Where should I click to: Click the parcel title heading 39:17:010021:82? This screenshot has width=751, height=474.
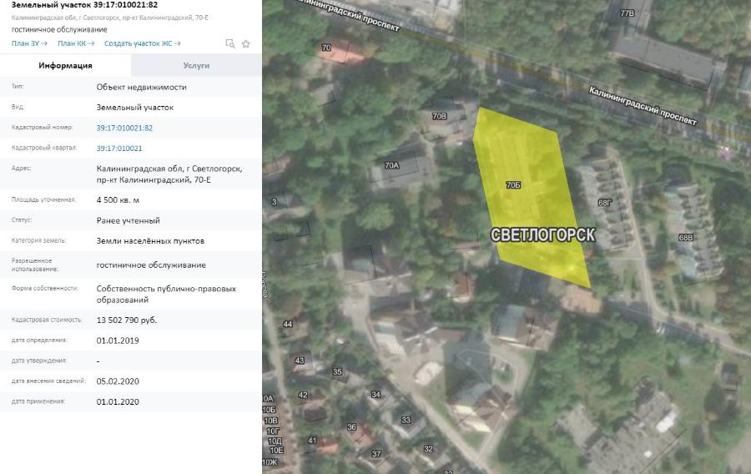84,5
